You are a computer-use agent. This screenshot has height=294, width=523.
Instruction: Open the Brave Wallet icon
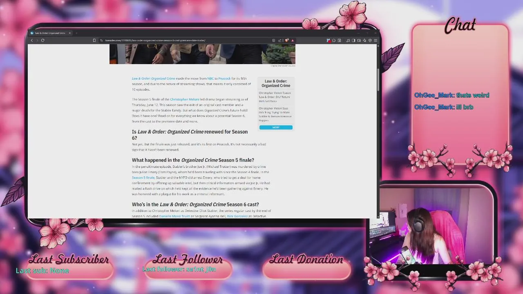click(x=359, y=40)
